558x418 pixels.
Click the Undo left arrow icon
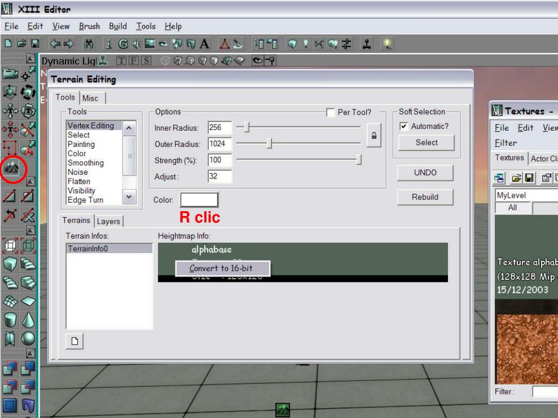[55, 44]
